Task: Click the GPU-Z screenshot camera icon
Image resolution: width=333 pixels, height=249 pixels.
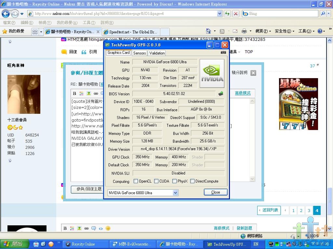Action: [223, 52]
